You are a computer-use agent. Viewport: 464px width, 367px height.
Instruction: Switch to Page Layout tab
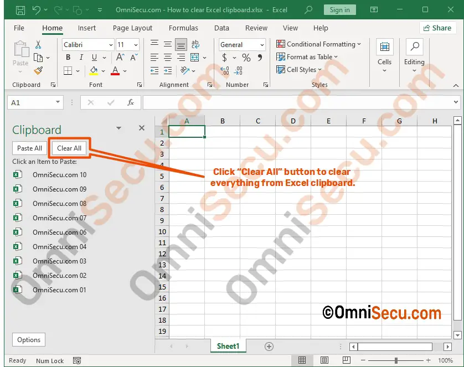pos(132,28)
